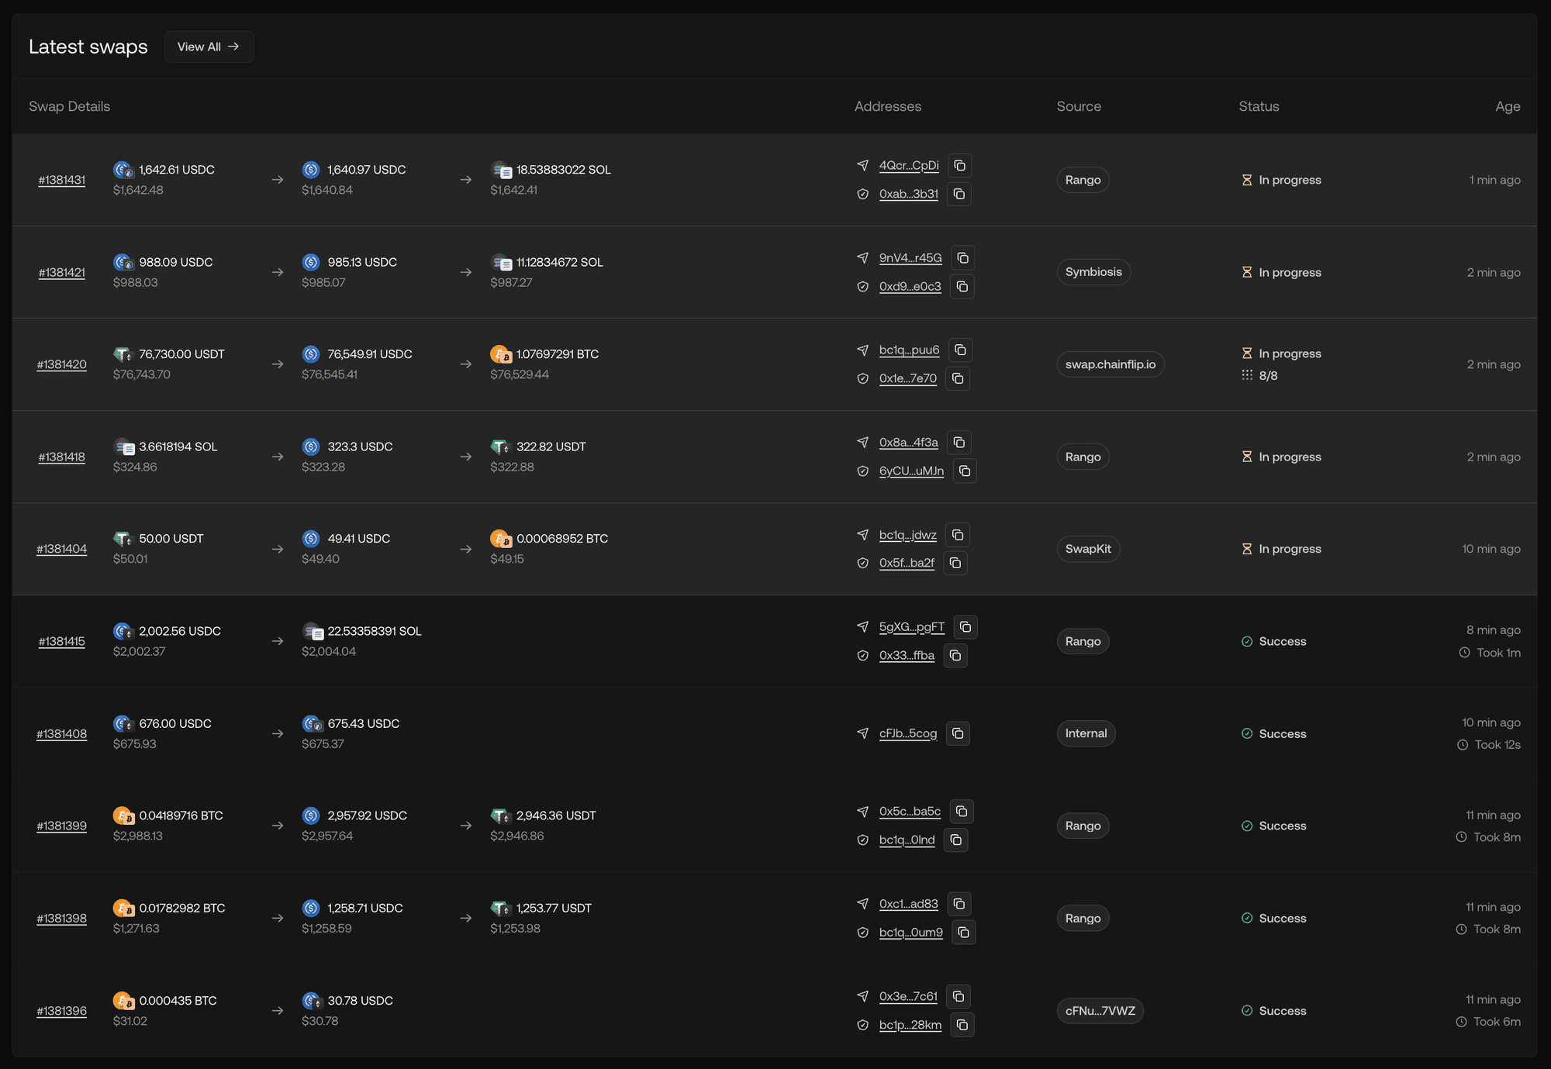Copy the 0xab...3b31 address
The width and height of the screenshot is (1551, 1069).
click(x=959, y=194)
